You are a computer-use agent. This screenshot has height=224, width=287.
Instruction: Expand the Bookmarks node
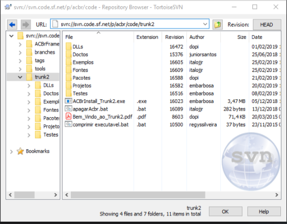(x=11, y=151)
